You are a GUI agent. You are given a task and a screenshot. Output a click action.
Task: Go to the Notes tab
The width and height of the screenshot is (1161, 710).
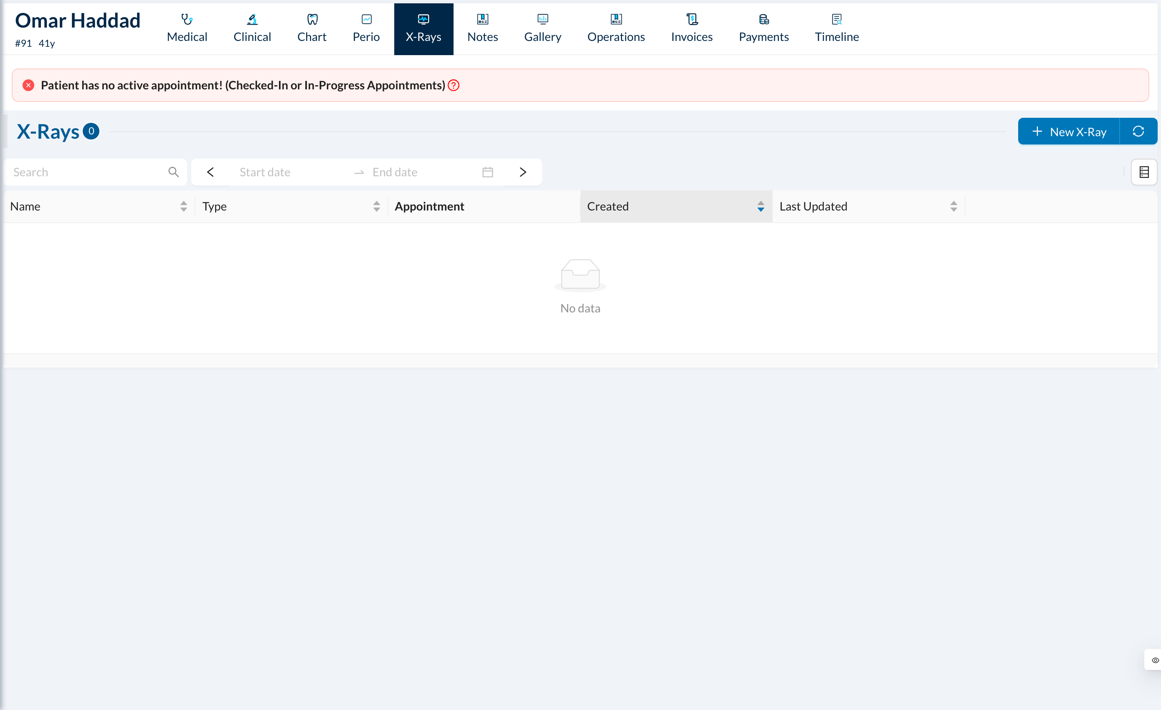tap(482, 29)
